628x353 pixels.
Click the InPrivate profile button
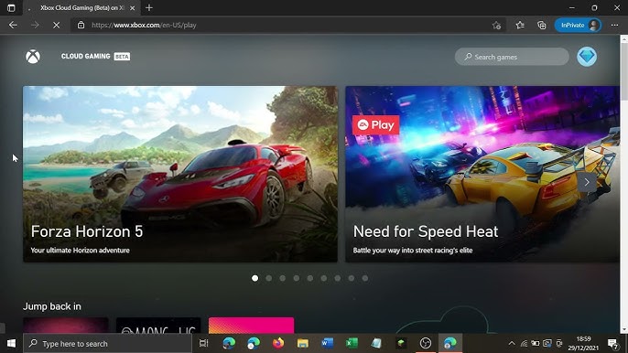coord(578,25)
